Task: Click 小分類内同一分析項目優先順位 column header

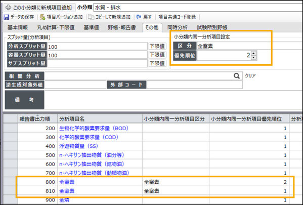Action: coord(249,118)
